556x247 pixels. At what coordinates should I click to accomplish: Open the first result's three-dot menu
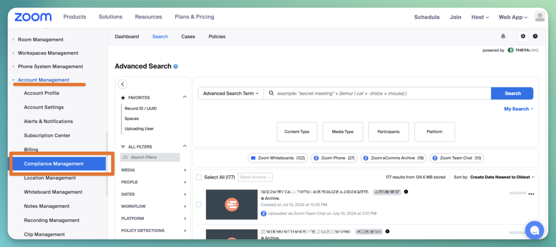pos(531,194)
